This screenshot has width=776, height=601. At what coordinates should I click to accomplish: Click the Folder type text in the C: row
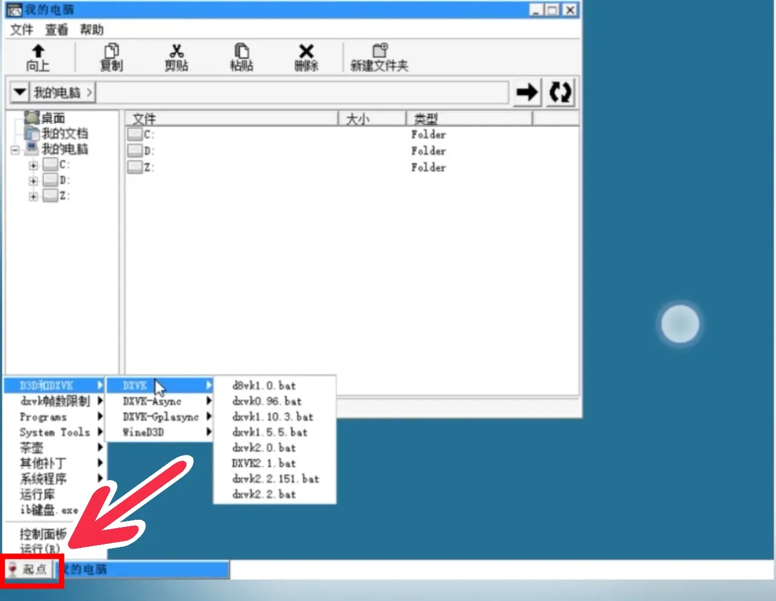(428, 134)
